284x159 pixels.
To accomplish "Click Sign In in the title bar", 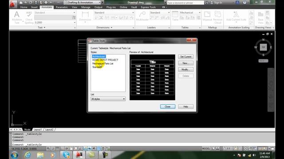I will [216, 3].
